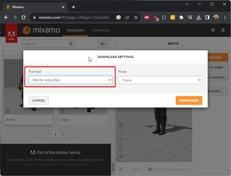Click the TO AERO button behind the dialog
The height and width of the screenshot is (176, 231).
pos(218,67)
